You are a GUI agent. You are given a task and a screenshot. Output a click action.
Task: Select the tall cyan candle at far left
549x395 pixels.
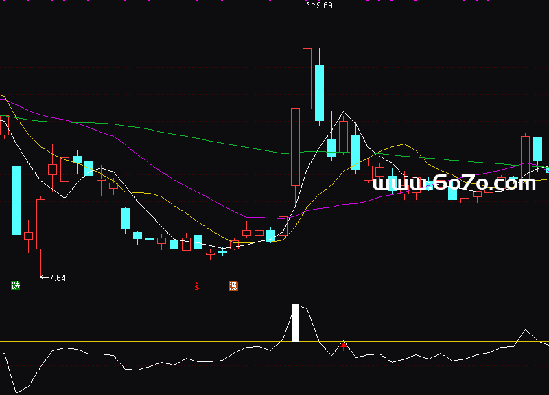tap(16, 200)
